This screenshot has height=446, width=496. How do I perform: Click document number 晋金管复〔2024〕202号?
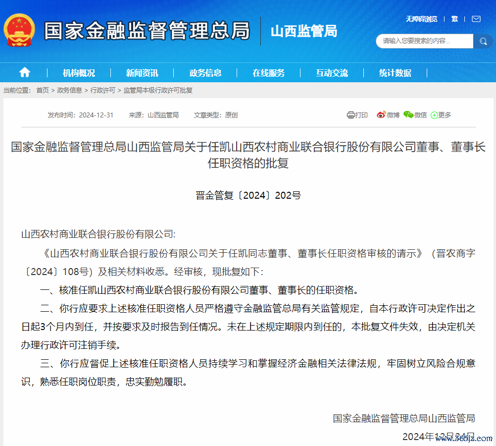248,195
